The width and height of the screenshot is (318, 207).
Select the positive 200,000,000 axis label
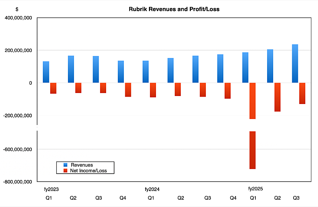(18, 50)
